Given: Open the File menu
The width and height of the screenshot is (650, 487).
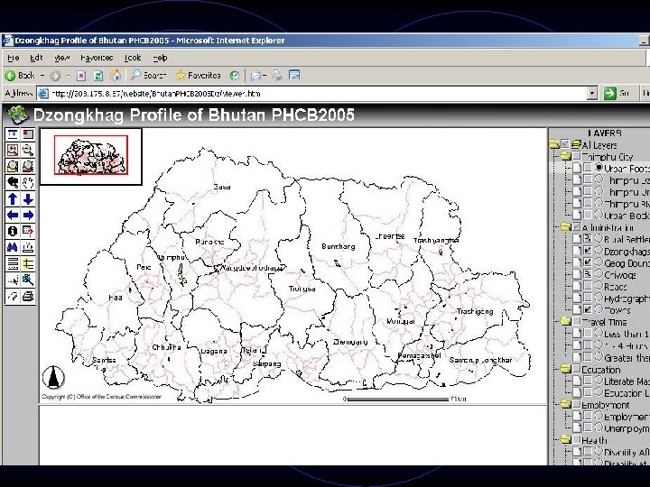Looking at the screenshot, I should [14, 58].
